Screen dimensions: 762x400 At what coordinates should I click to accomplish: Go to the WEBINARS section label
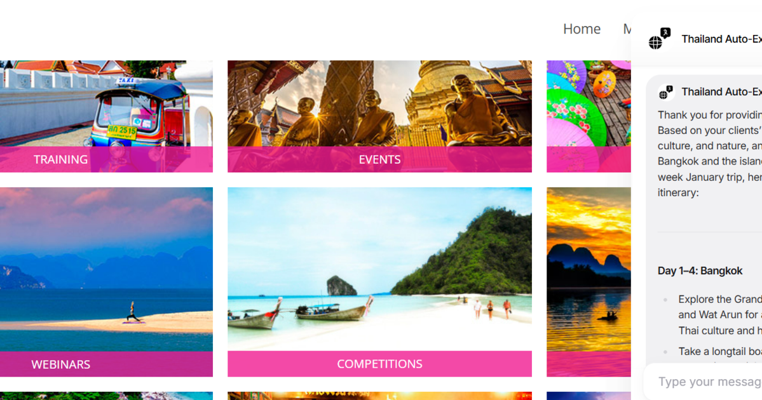point(61,364)
